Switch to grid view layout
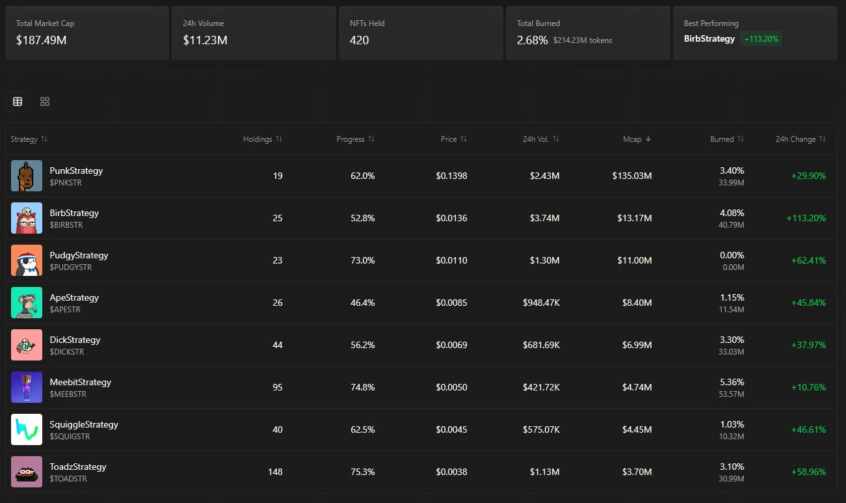 [45, 102]
